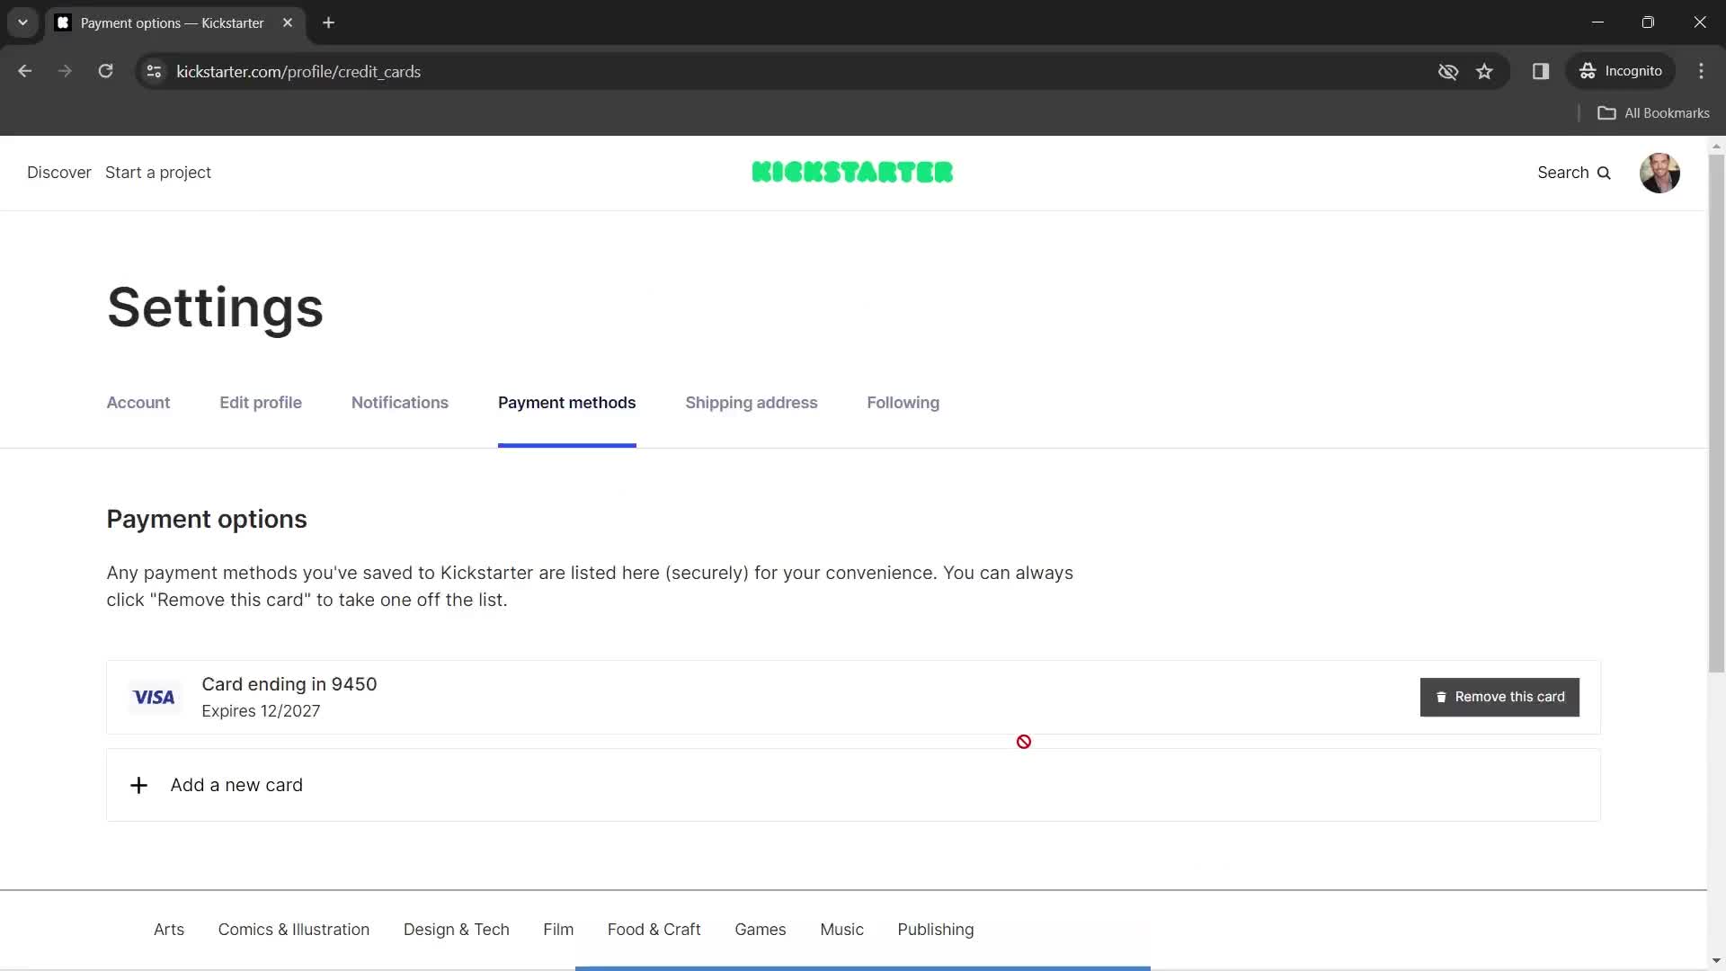
Task: Open the Shipping address settings tab
Action: click(x=752, y=402)
